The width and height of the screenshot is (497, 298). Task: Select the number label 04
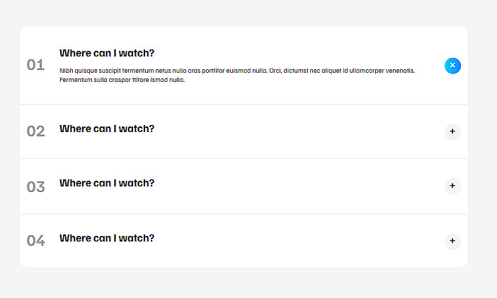[35, 241]
